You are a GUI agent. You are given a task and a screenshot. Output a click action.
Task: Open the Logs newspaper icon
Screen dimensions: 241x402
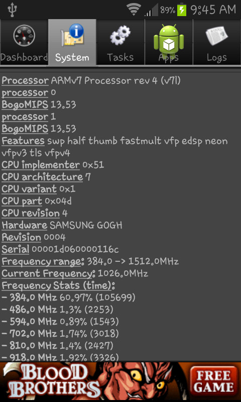217,35
